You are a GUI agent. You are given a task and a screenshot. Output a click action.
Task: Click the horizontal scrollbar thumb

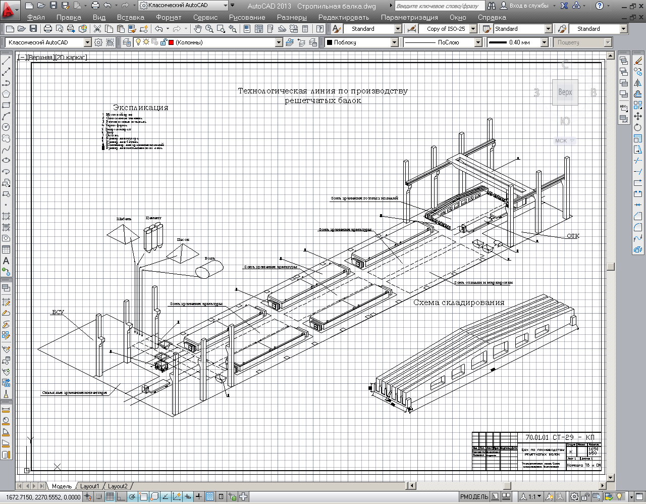pyautogui.click(x=507, y=486)
